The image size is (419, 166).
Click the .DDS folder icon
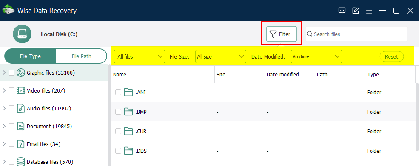pos(128,151)
